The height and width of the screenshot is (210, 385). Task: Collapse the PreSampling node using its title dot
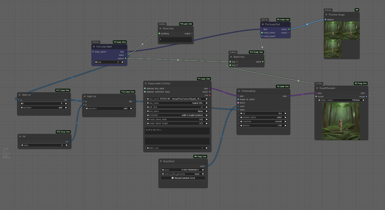pos(239,91)
